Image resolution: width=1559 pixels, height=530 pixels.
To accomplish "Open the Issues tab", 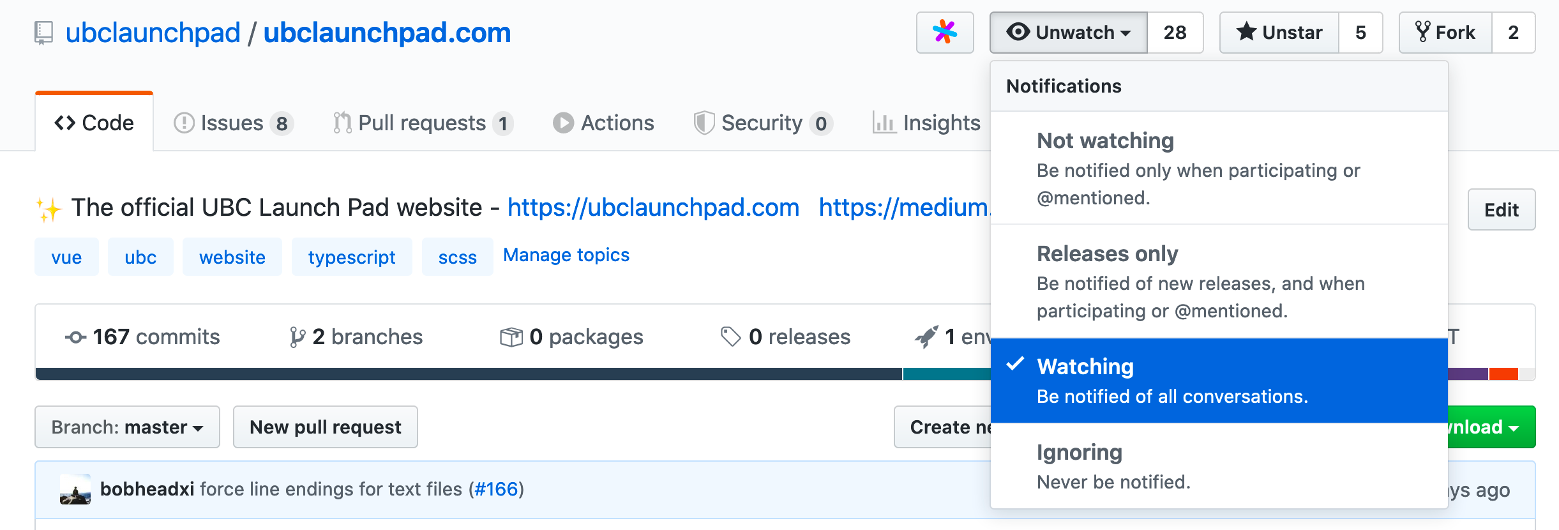I will click(x=234, y=123).
